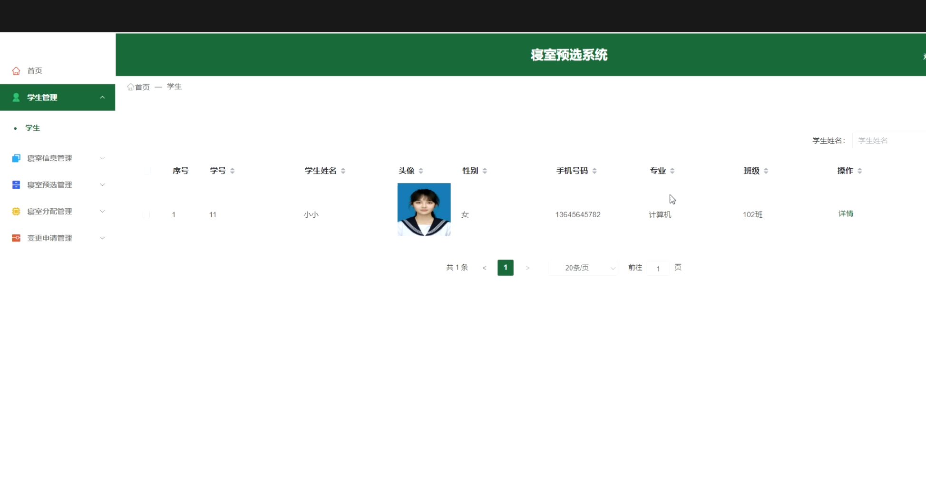Click the home icon beside 首页 in sidebar
This screenshot has height=502, width=926.
click(16, 71)
